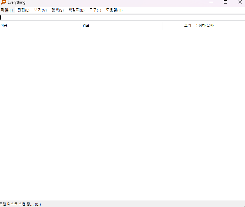Open the 도구(T) menu
The height and width of the screenshot is (207, 245).
click(x=95, y=10)
